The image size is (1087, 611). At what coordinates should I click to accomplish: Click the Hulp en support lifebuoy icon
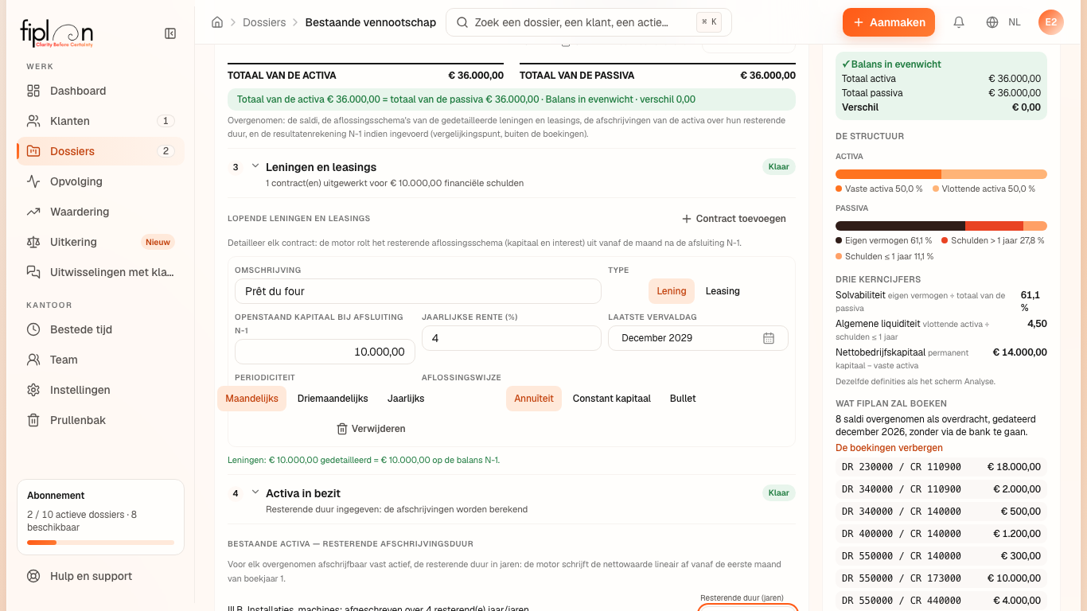click(x=33, y=576)
